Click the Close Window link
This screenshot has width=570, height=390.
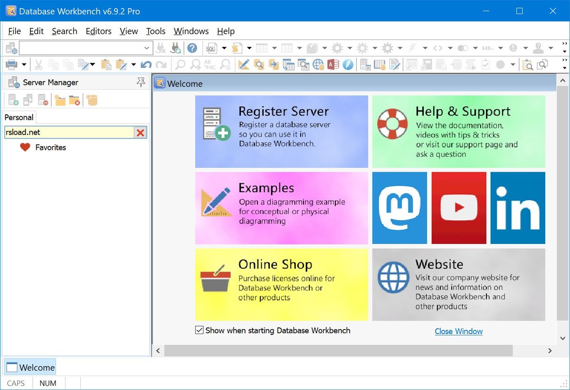(458, 331)
